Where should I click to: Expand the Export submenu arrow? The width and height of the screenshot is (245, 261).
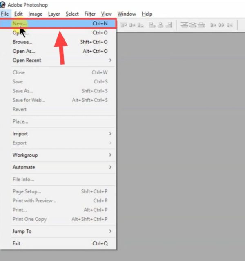pyautogui.click(x=110, y=143)
